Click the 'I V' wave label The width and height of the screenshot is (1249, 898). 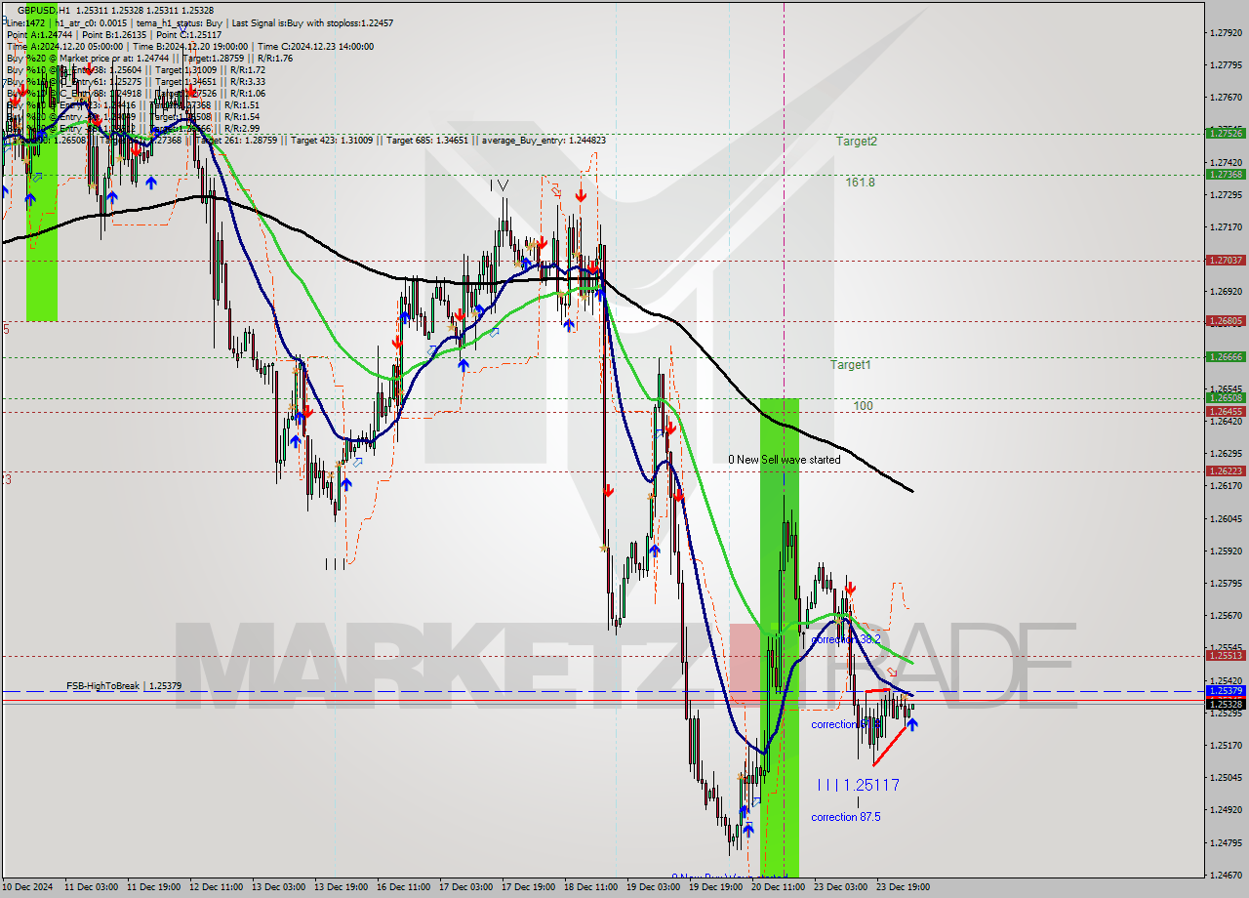[499, 184]
